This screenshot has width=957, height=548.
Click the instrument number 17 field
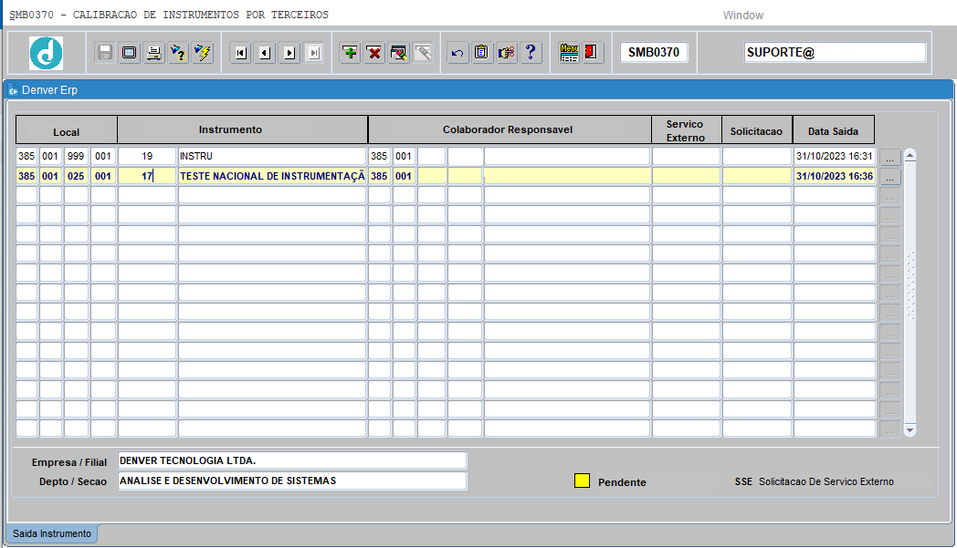click(x=147, y=176)
